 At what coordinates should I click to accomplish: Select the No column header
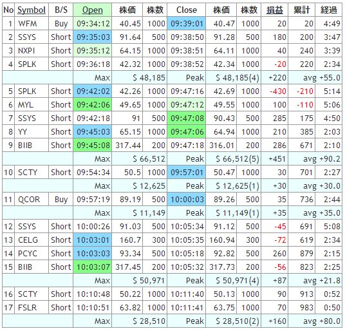pos(8,10)
